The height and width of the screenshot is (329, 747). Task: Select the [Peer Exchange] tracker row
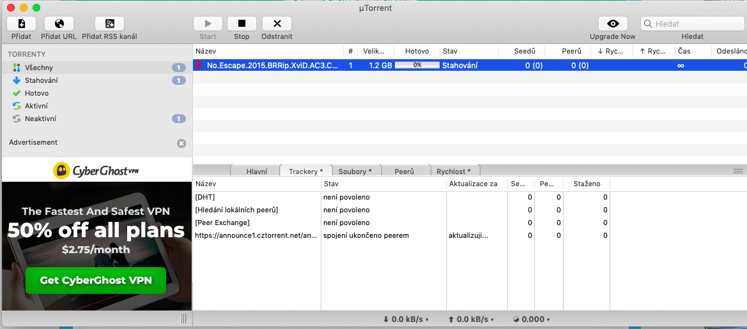coord(401,223)
